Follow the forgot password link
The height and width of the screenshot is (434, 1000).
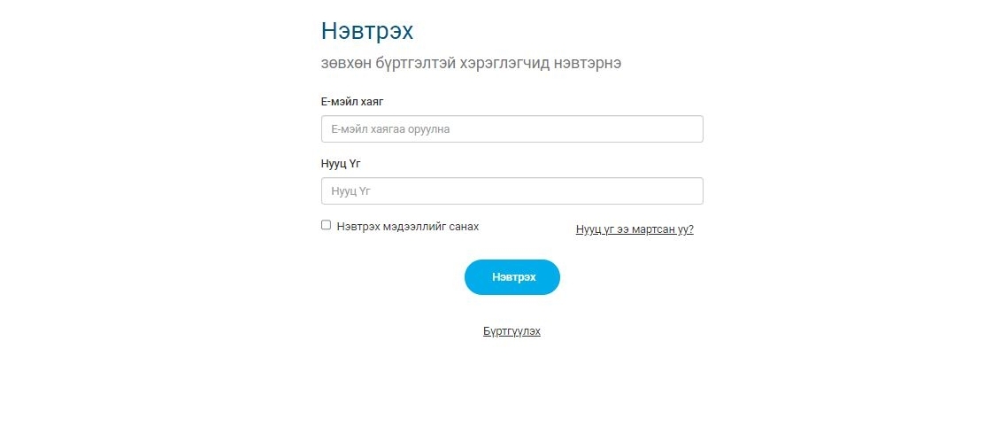[635, 229]
